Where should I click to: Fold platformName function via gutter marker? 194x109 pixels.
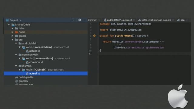coord(99,36)
